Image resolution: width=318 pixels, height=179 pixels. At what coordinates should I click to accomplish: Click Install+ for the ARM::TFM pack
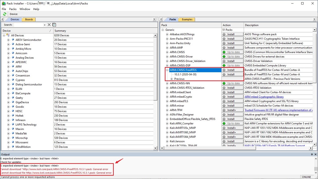(232, 110)
